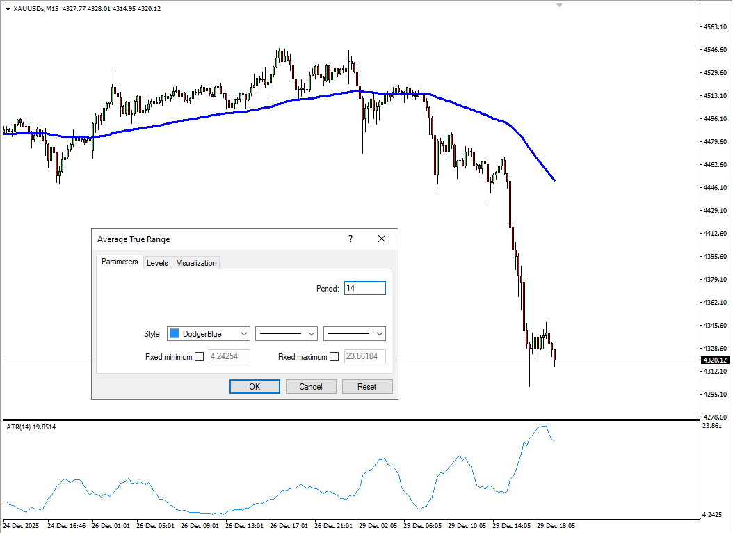
Task: Click into the Period input field
Action: (365, 288)
